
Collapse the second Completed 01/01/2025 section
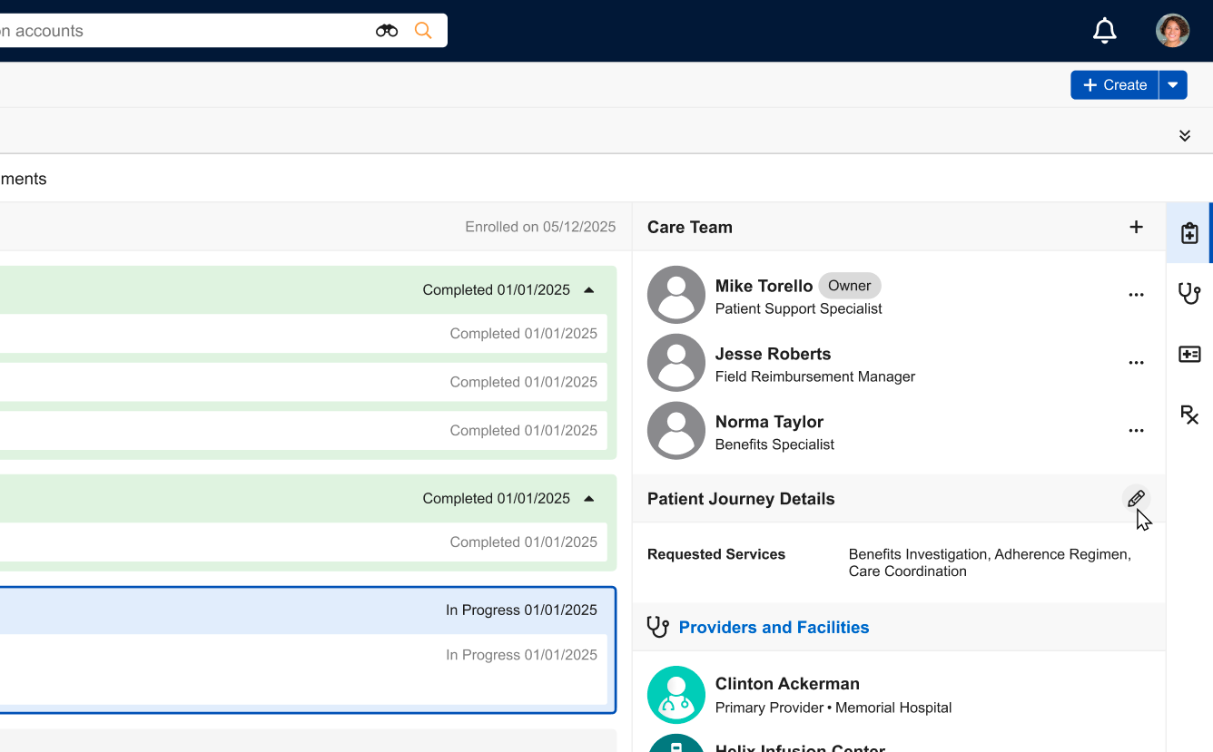point(588,499)
